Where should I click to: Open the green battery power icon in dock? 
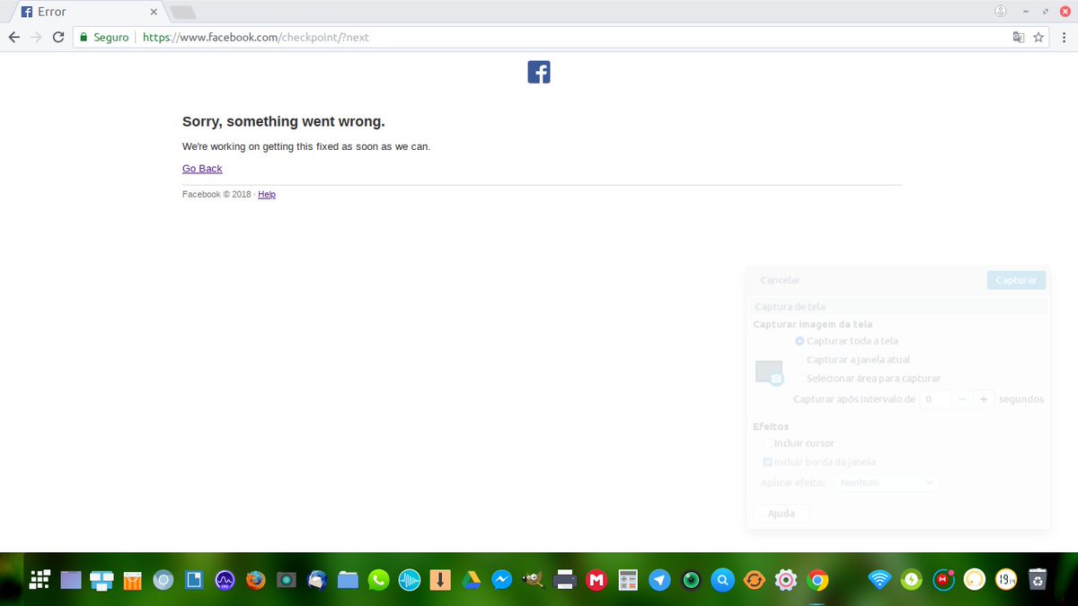click(912, 580)
